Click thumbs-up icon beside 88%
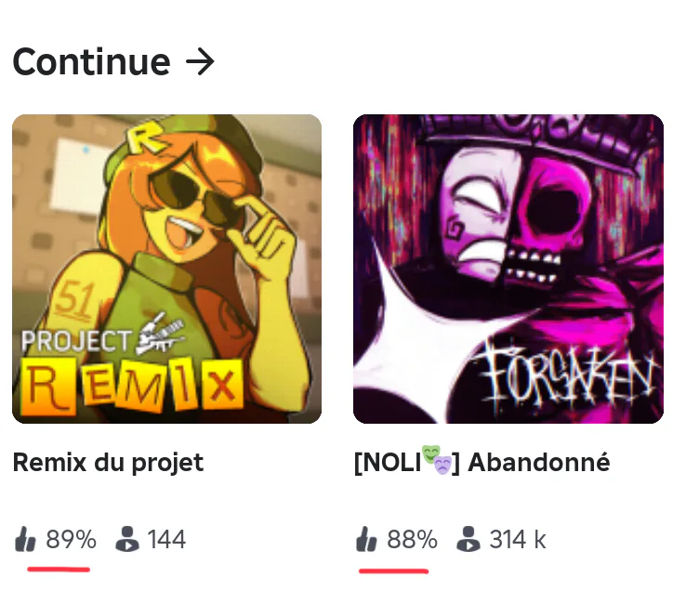The image size is (673, 604). [366, 539]
